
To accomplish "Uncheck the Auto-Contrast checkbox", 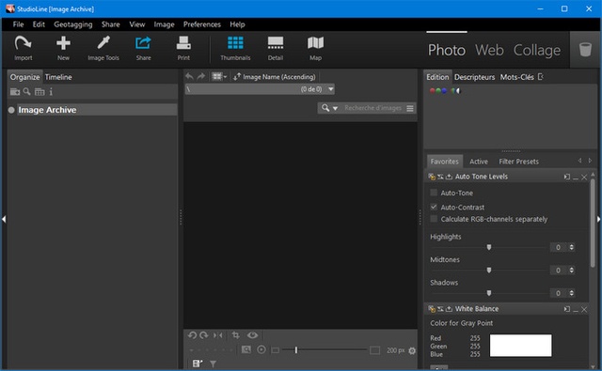I will tap(434, 207).
